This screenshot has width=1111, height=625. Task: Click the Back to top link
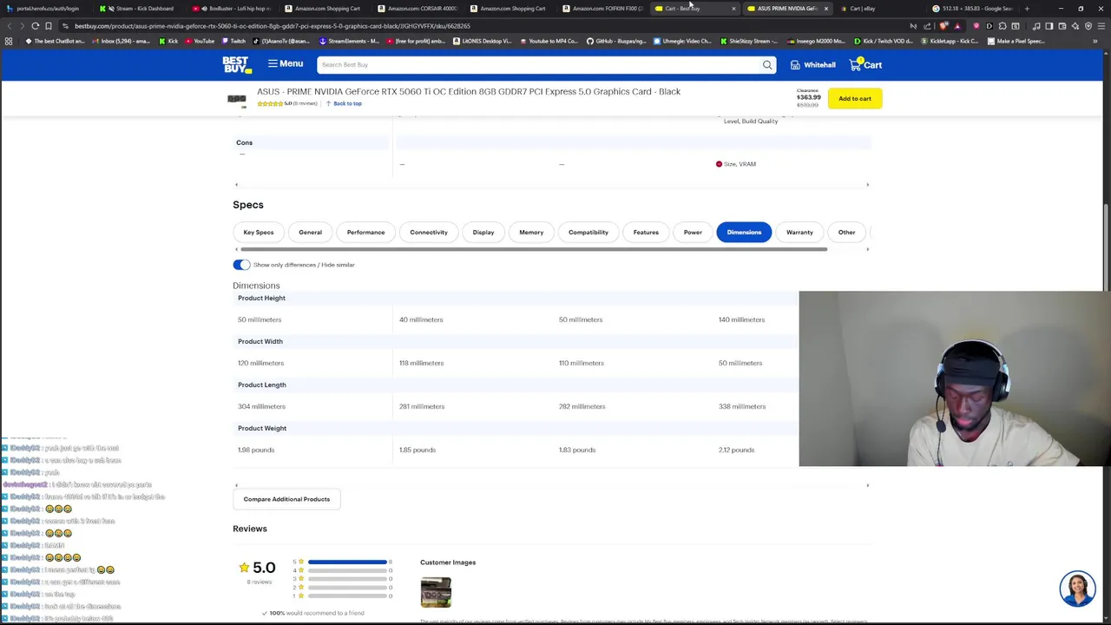(x=344, y=103)
